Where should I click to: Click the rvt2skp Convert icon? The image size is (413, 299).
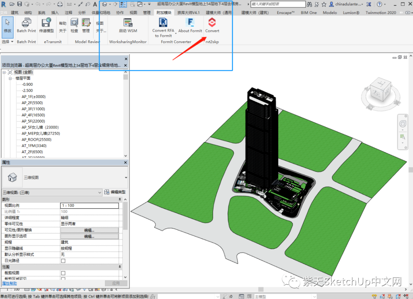pyautogui.click(x=212, y=23)
